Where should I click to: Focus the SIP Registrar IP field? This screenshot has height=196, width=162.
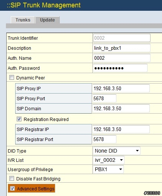[121, 129]
